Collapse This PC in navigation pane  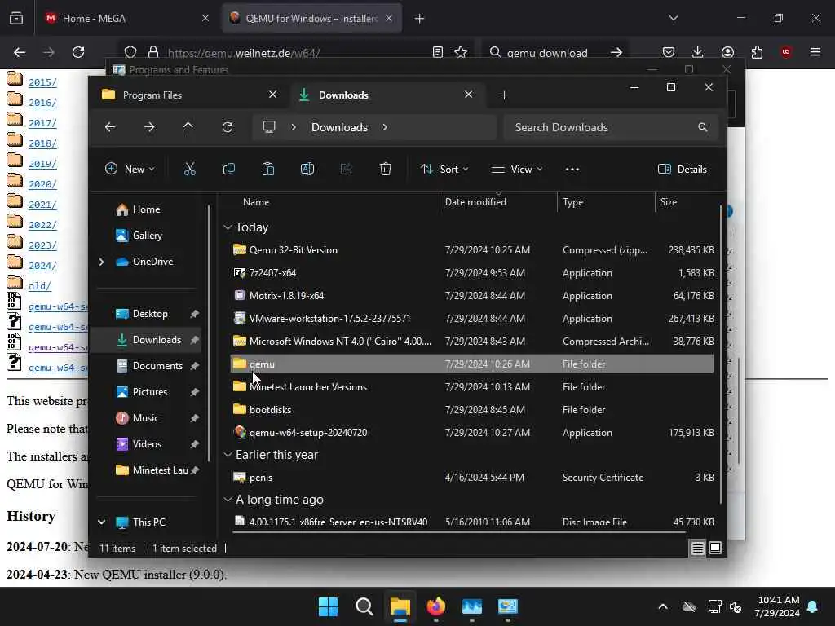click(x=101, y=522)
